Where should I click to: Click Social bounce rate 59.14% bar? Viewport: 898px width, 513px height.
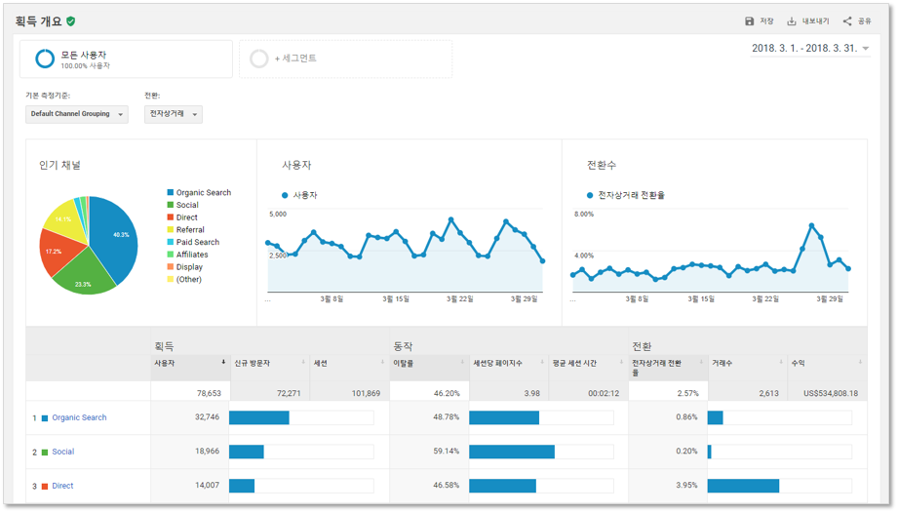pyautogui.click(x=512, y=452)
